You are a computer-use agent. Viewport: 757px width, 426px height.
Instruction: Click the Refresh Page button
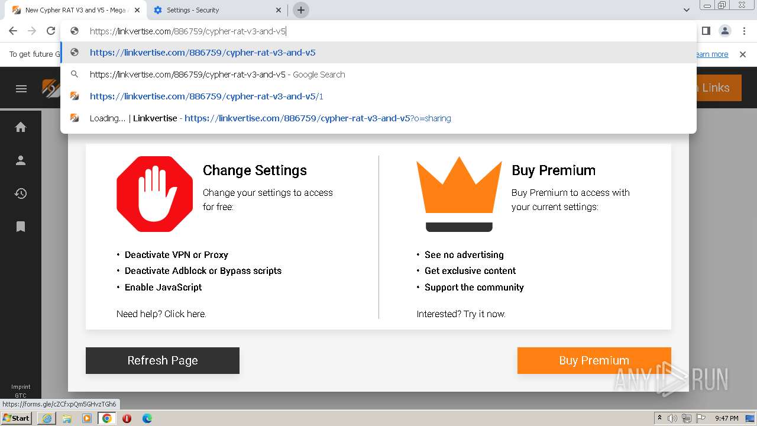click(163, 360)
